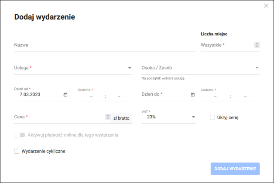Image resolution: width=274 pixels, height=183 pixels.
Task: Set the start Godzina hour field
Action: click(91, 96)
